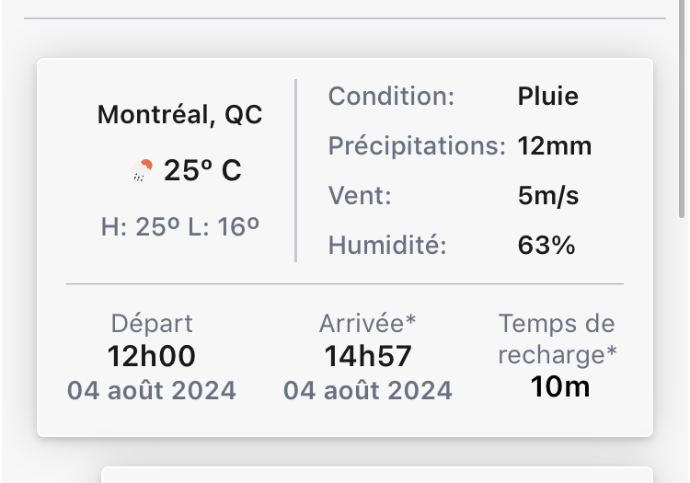This screenshot has height=483, width=690.
Task: Click the Arrivée* heading
Action: [x=367, y=323]
